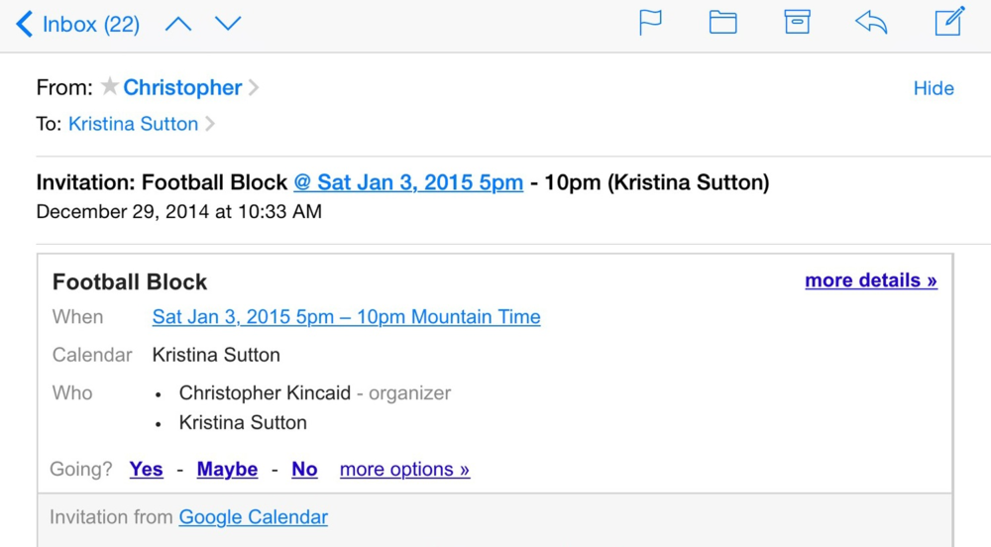991x547 pixels.
Task: Respond Yes to the Football Block invitation
Action: (x=146, y=470)
